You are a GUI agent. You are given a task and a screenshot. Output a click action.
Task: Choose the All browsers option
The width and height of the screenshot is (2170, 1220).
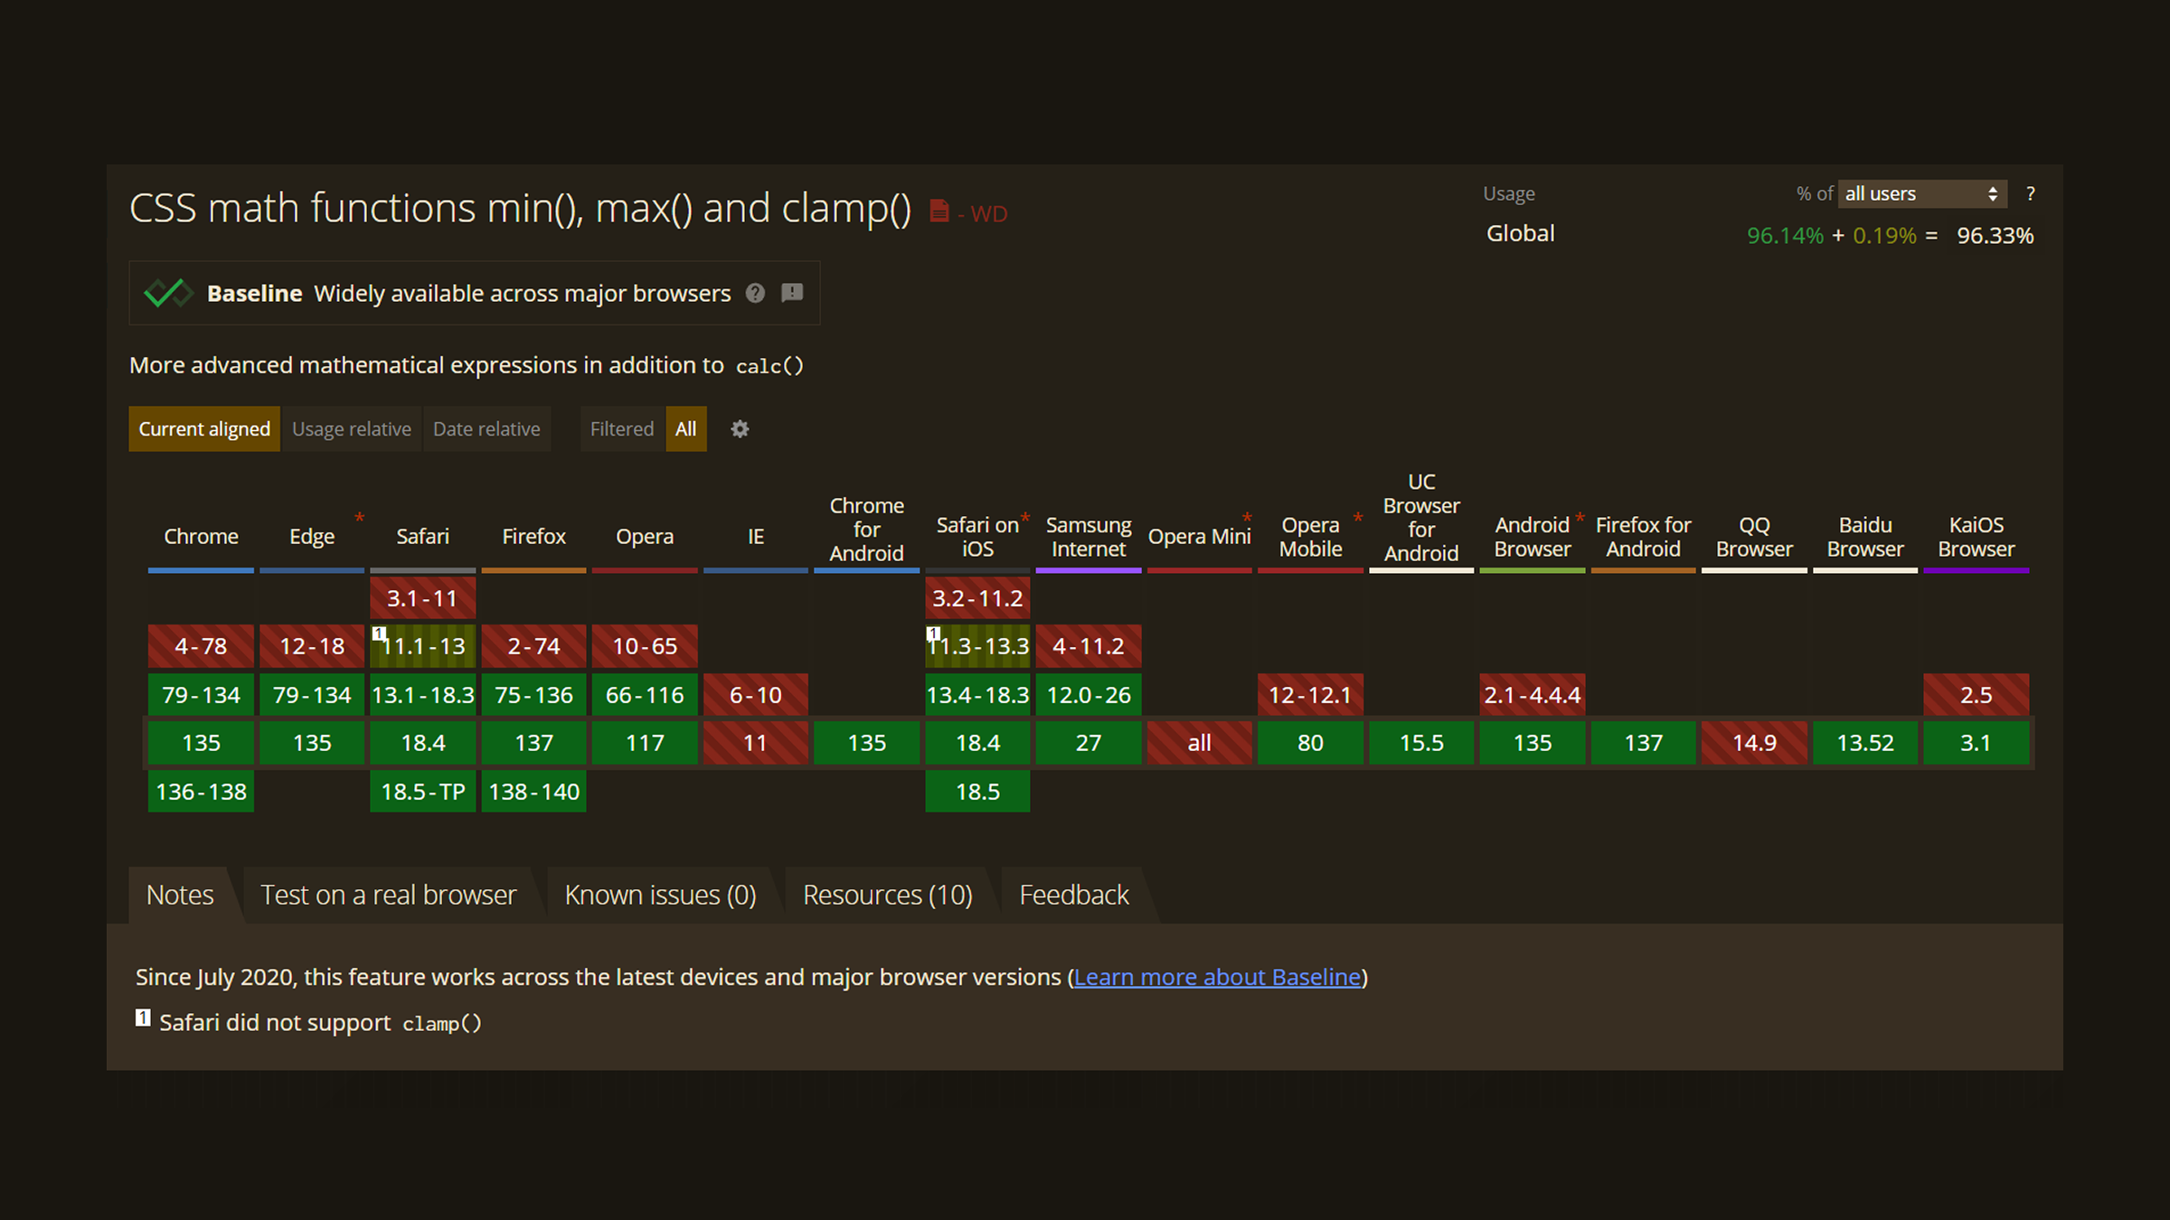click(686, 429)
